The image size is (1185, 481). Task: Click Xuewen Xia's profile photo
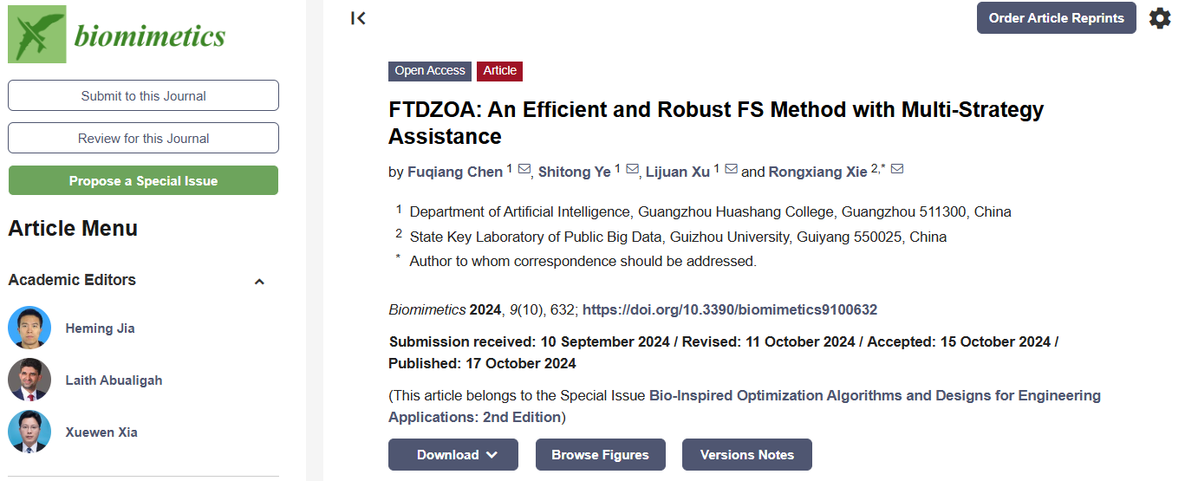click(29, 432)
